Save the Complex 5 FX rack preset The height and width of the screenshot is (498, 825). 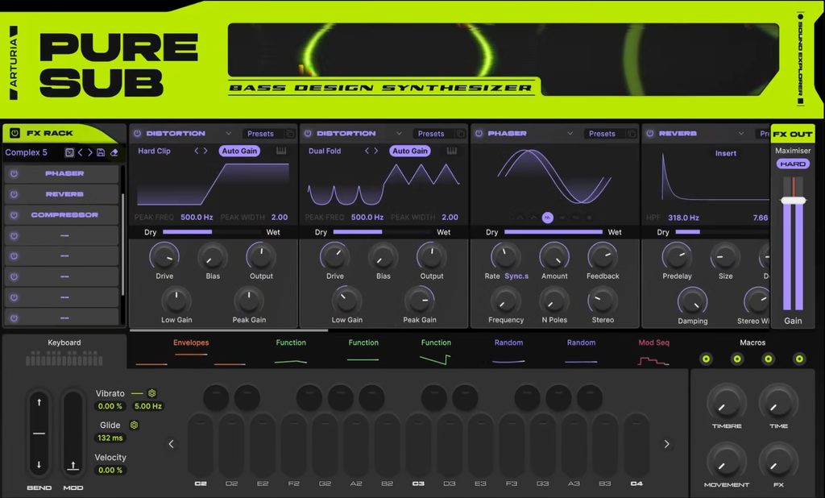tap(101, 152)
